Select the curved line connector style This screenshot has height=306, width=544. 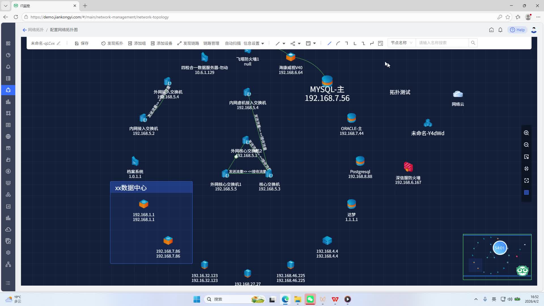338,43
